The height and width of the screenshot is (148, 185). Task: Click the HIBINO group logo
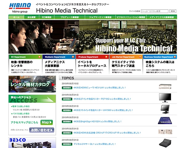(x=20, y=8)
